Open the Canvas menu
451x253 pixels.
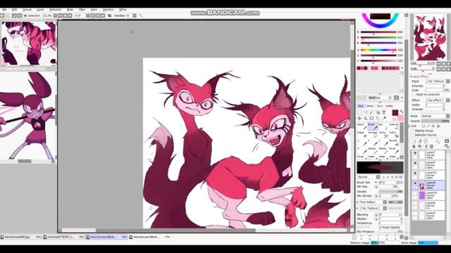point(27,10)
